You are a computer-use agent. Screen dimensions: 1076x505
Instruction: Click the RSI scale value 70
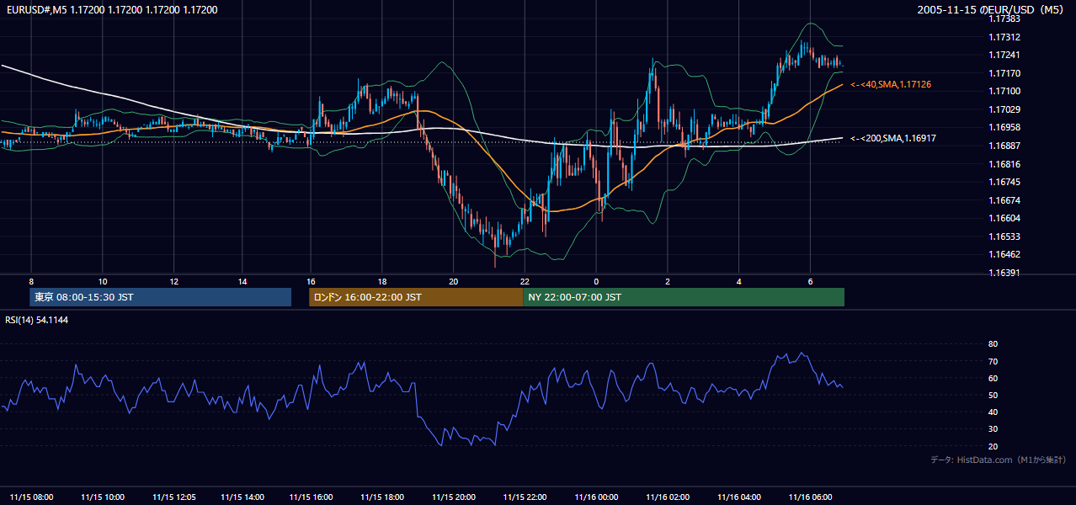(993, 361)
